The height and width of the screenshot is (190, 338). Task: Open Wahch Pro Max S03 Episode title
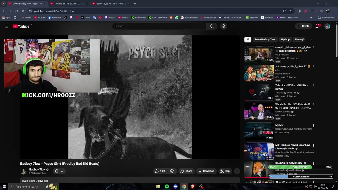point(293,106)
